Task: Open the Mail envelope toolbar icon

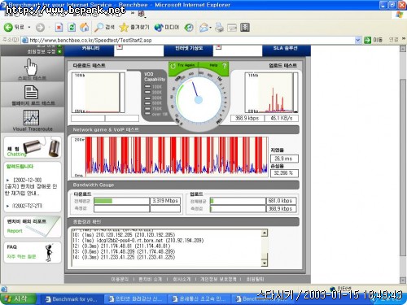Action: point(203,28)
